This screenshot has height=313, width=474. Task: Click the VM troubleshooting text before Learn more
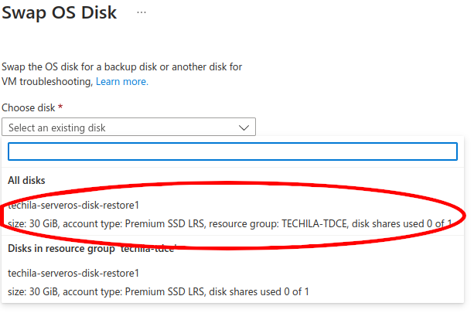pyautogui.click(x=47, y=81)
